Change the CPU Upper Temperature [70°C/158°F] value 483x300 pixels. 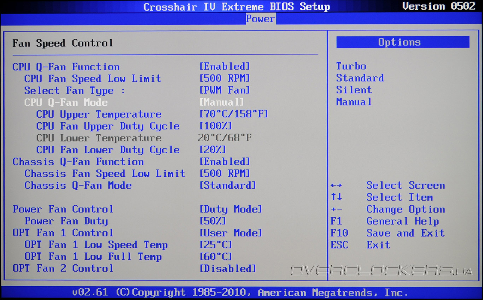(x=234, y=114)
